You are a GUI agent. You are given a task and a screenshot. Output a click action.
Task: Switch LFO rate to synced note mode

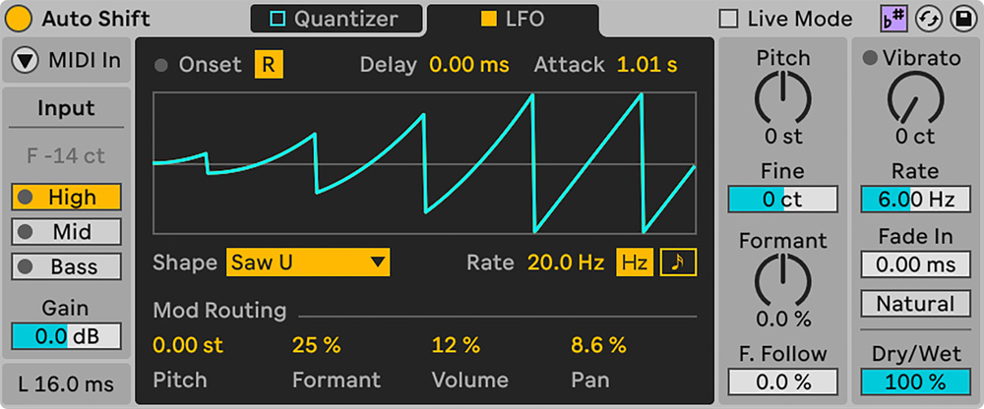click(x=676, y=263)
